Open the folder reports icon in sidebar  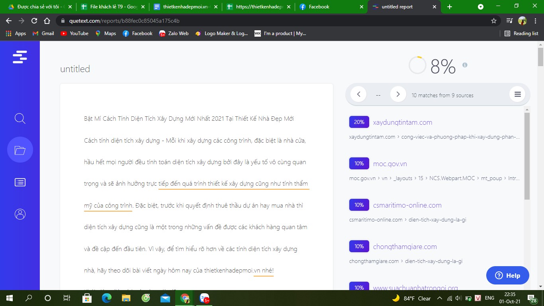[x=20, y=150]
